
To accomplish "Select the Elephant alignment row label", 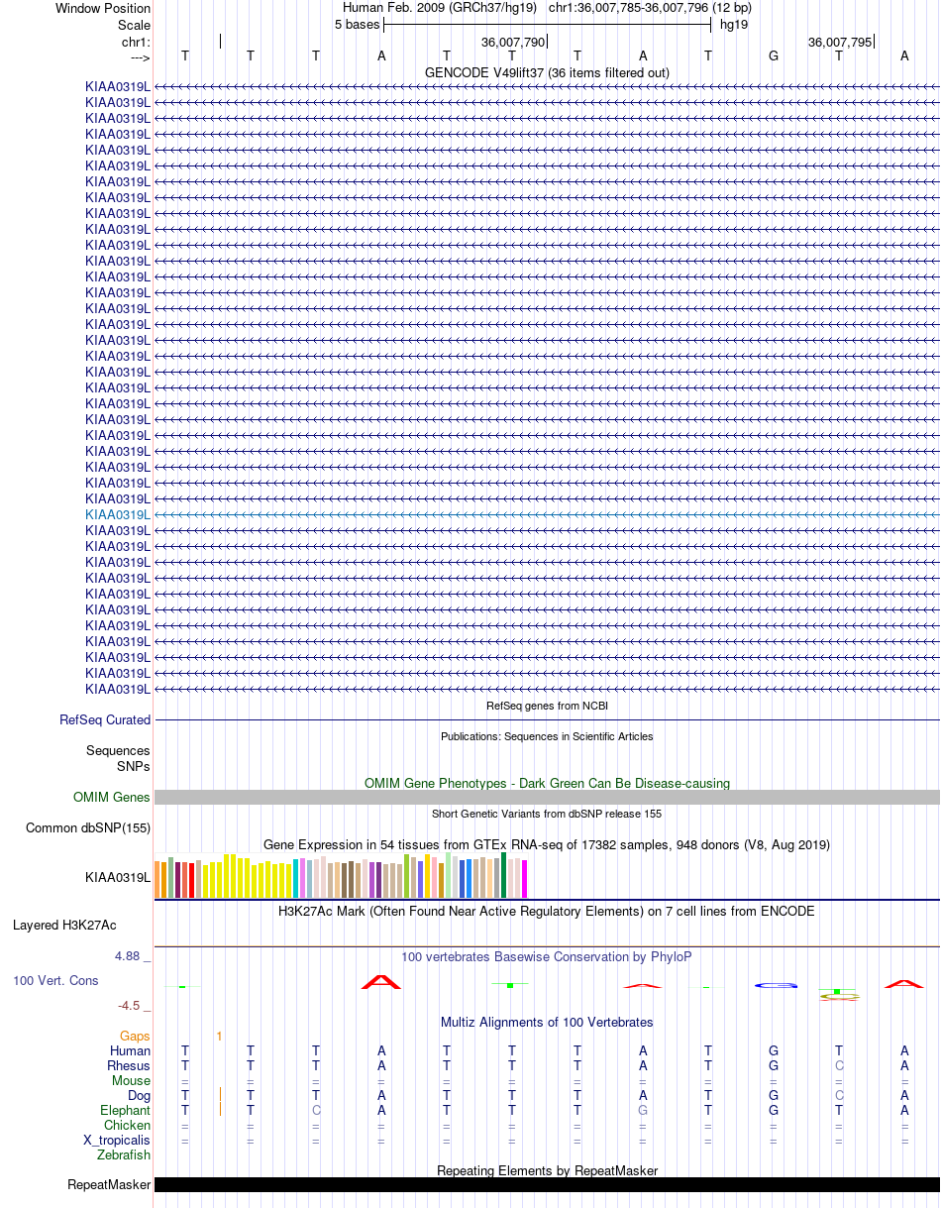I will click(126, 1111).
